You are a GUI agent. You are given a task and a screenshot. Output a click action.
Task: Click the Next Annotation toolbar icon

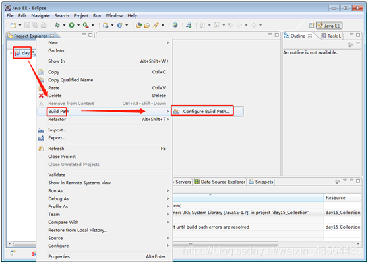(202, 25)
